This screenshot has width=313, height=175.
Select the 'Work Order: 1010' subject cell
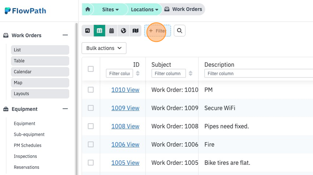click(175, 90)
